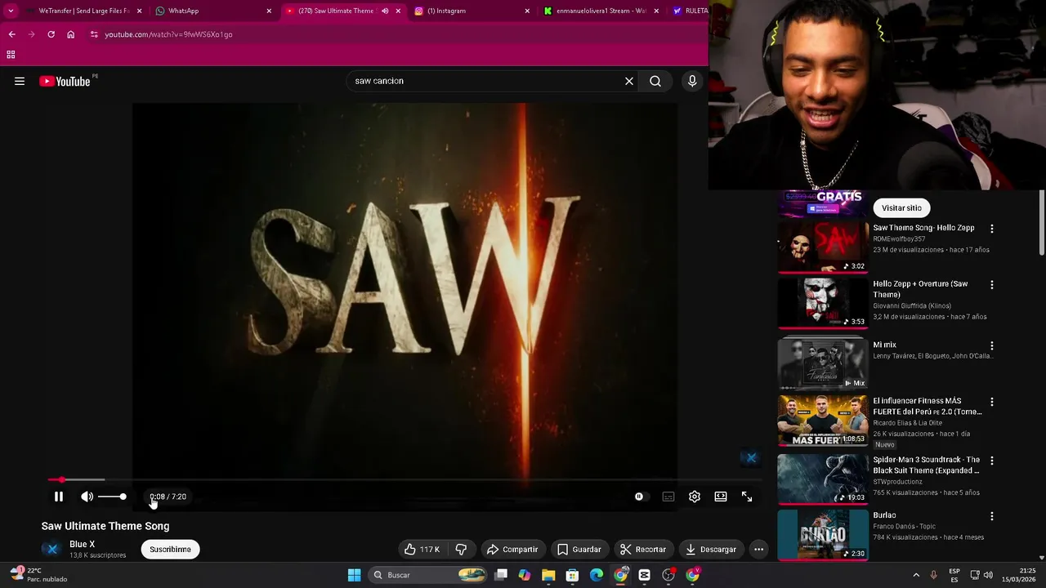Open apps grid in bookmarks bar
The height and width of the screenshot is (588, 1046).
[x=11, y=55]
